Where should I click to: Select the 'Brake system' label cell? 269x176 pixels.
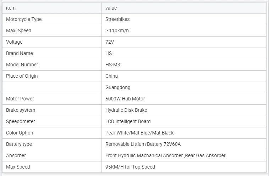pyautogui.click(x=52, y=110)
